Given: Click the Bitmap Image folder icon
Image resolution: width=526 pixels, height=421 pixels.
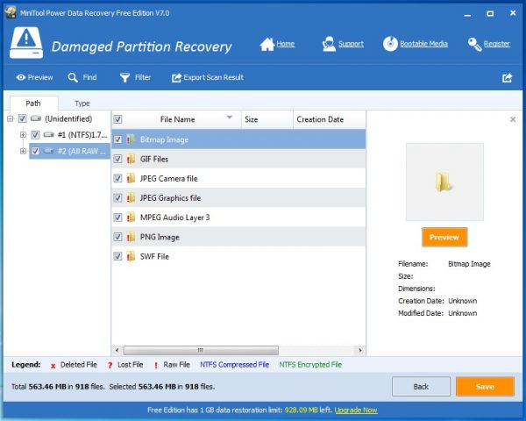Looking at the screenshot, I should (131, 139).
